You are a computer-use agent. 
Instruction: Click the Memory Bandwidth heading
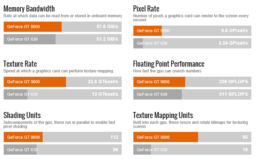[29, 9]
